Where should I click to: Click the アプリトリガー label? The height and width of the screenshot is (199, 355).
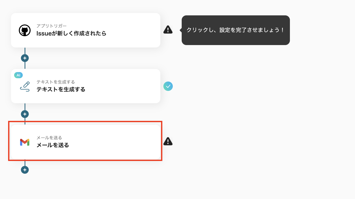coord(51,26)
